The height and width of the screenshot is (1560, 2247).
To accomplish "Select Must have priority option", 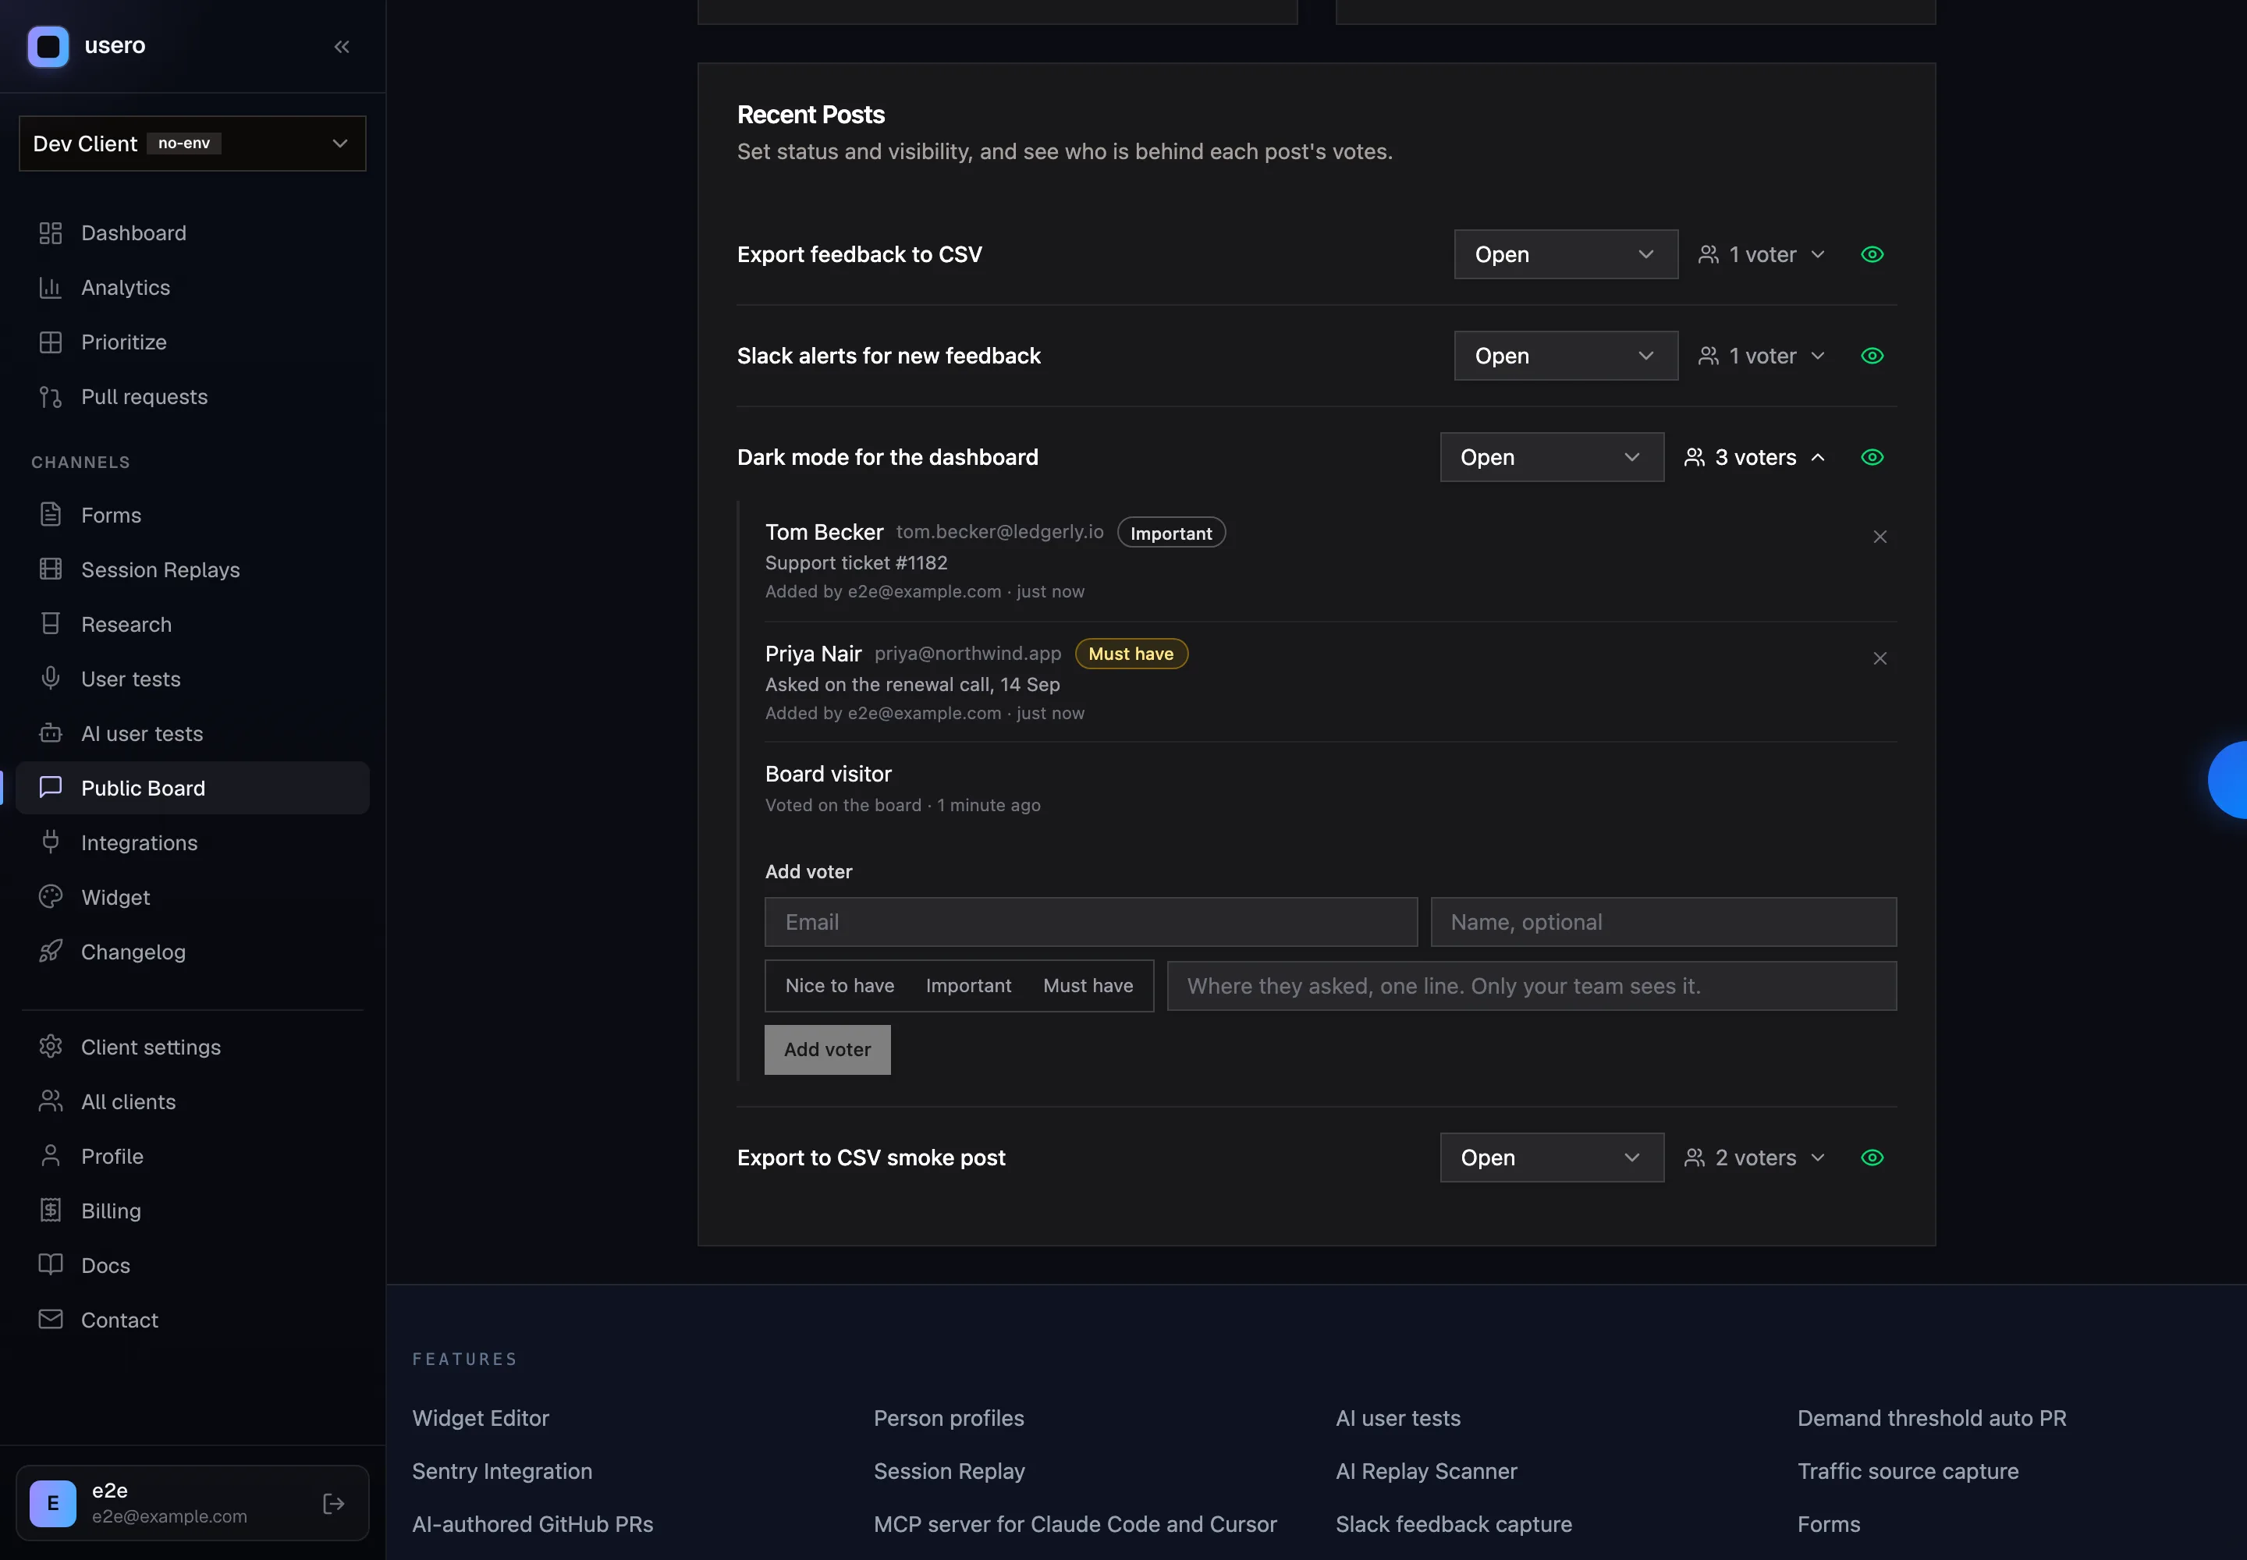I will point(1088,985).
